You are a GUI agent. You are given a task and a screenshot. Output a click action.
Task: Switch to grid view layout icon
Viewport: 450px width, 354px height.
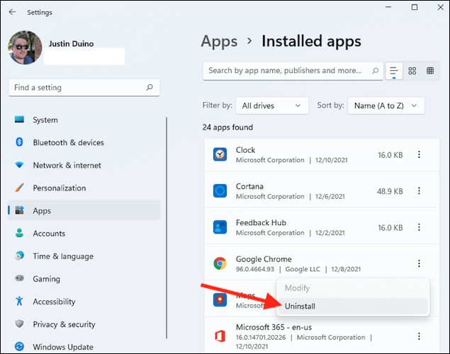click(412, 71)
